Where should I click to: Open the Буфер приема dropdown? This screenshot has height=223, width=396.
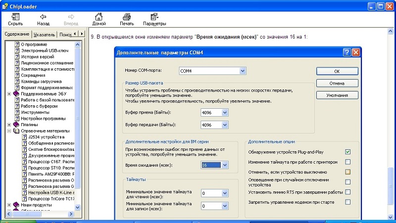point(225,113)
